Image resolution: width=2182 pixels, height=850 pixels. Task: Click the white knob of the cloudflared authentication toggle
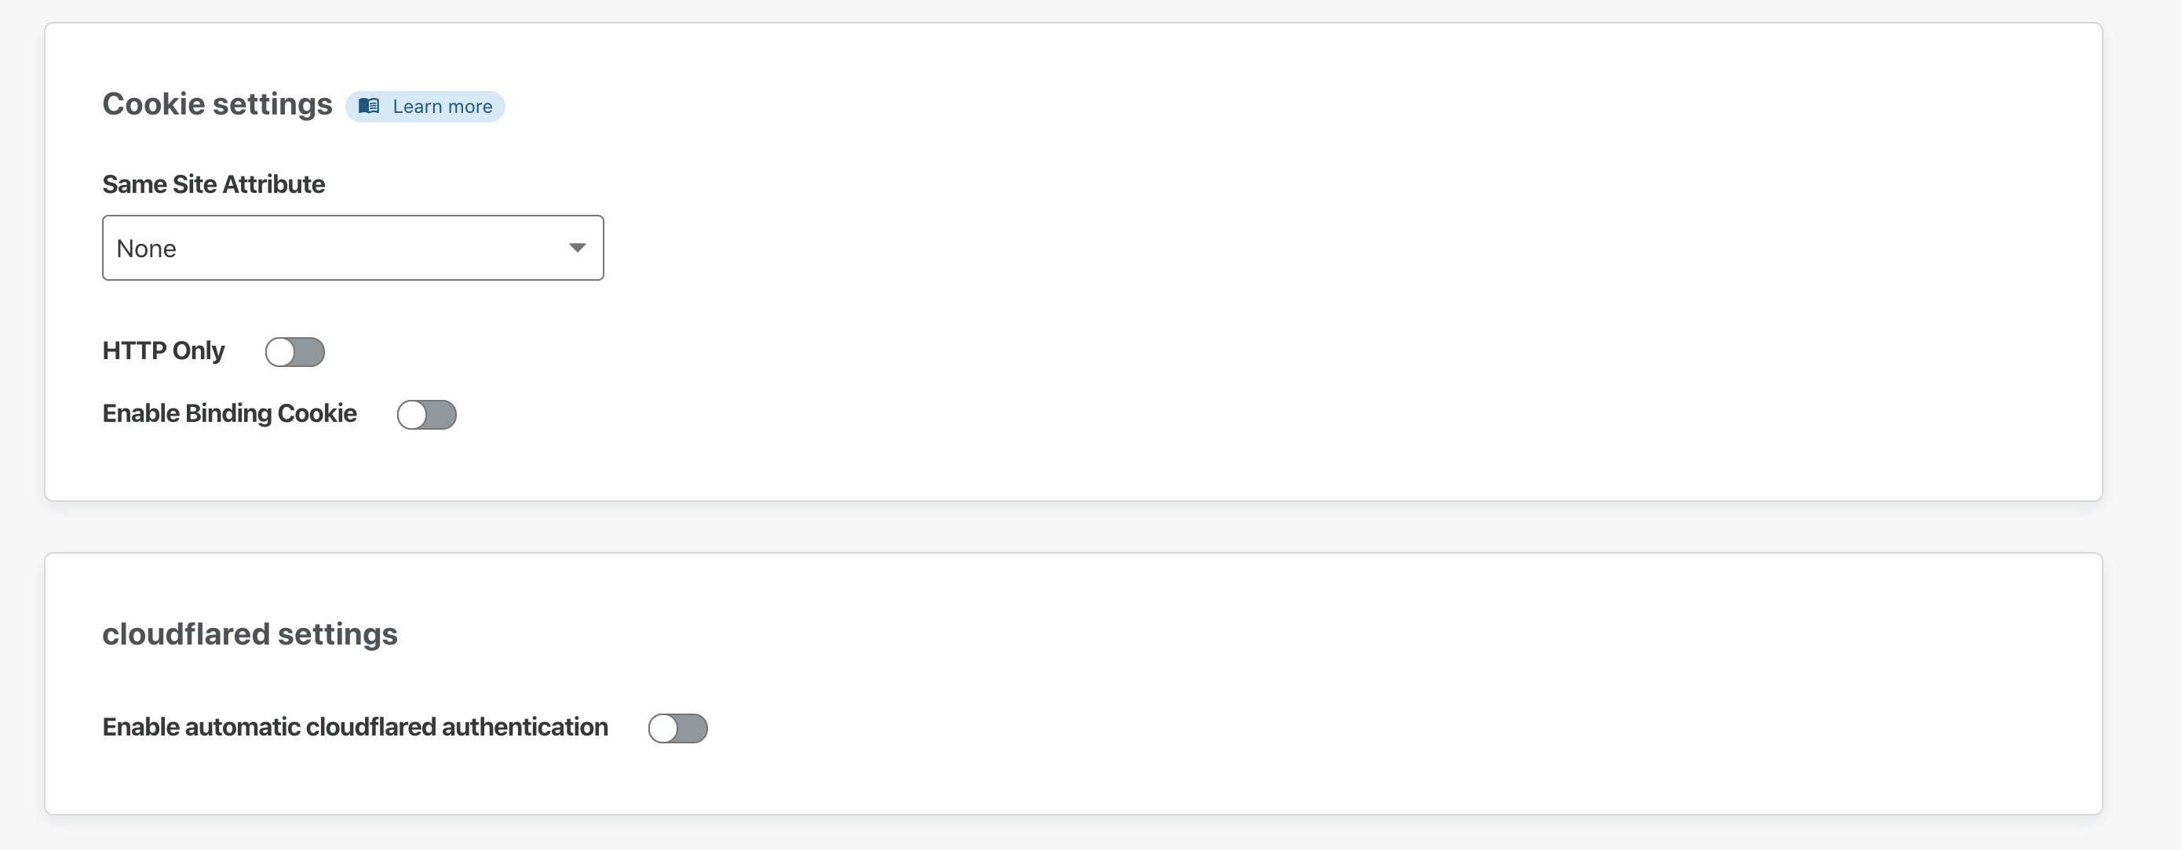click(x=663, y=728)
